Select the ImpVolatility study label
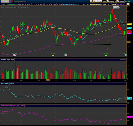This screenshot has height=126, width=133. 5,84
